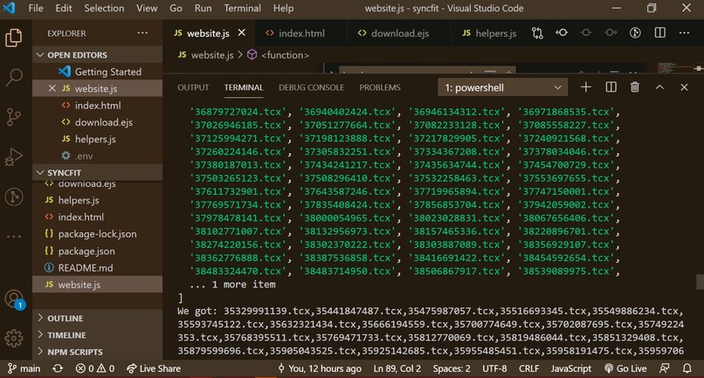Click Go Live in status bar
Image resolution: width=704 pixels, height=378 pixels.
pos(625,368)
